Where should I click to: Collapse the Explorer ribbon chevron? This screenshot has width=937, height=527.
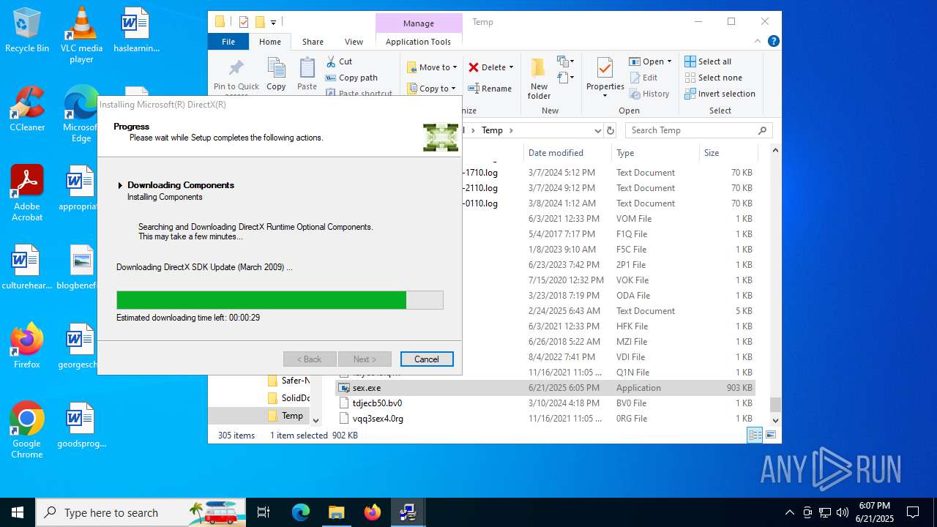(x=758, y=42)
